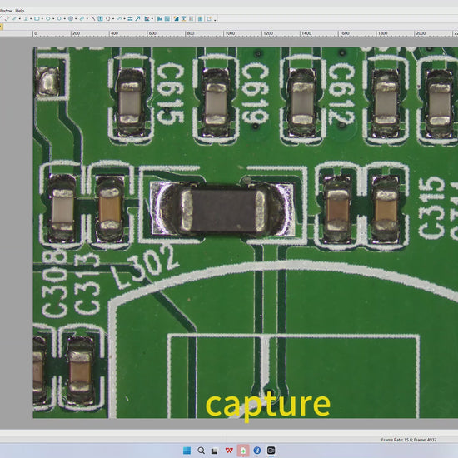Open dropdown arrow beside rectangle tool
The image size is (458, 458).
click(42, 19)
